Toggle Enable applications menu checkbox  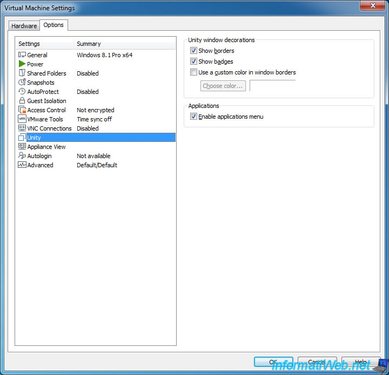[x=193, y=117]
